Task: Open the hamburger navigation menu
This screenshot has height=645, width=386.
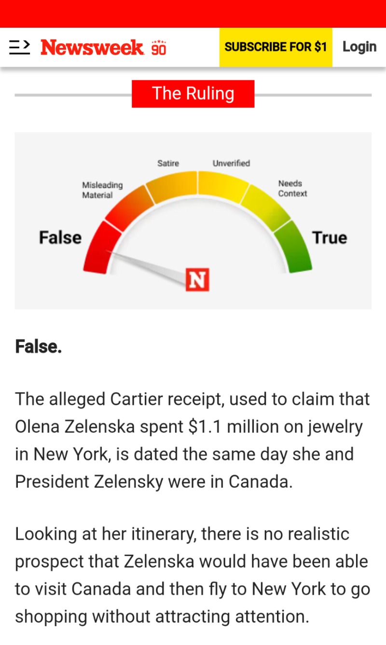Action: pyautogui.click(x=20, y=47)
